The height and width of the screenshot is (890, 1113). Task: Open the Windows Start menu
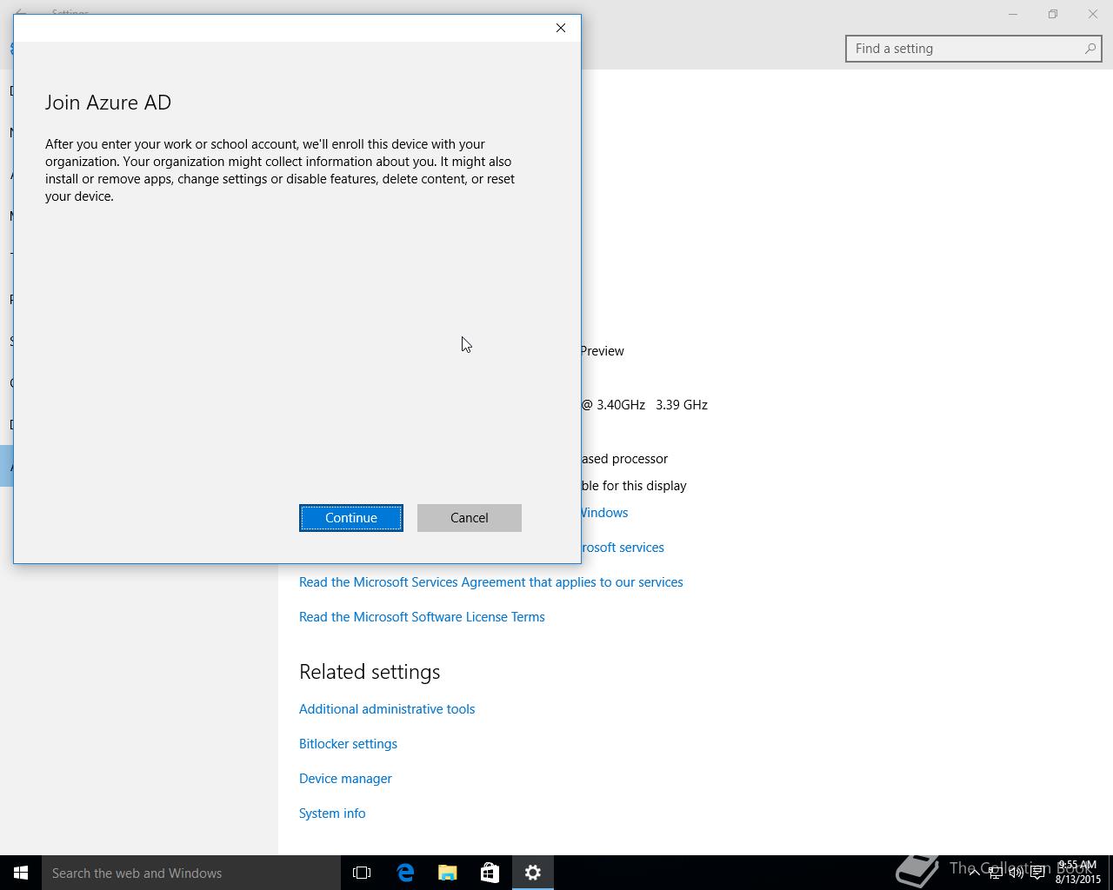[21, 873]
